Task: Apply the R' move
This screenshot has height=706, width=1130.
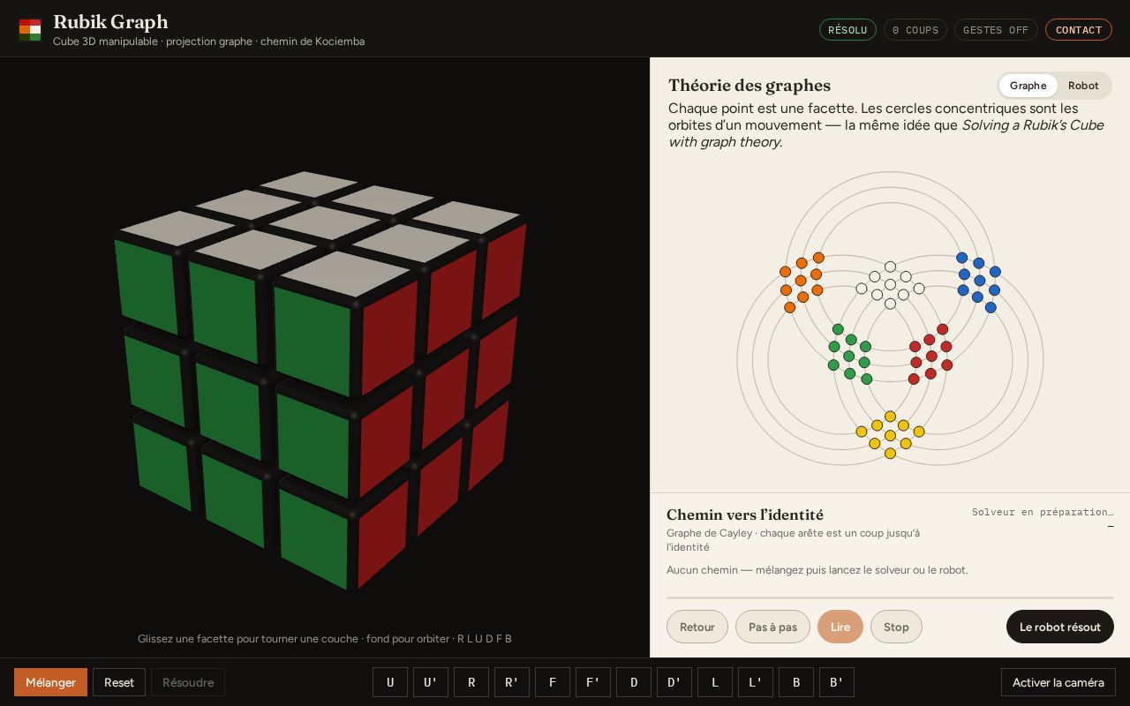Action: pos(512,682)
